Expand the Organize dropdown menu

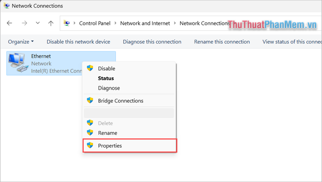pyautogui.click(x=21, y=42)
